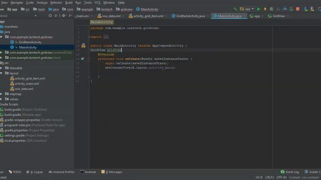Click the larntech breadcrumb in navigation bar
Image resolution: width=321 pixels, height=180 pixels.
click(104, 9)
